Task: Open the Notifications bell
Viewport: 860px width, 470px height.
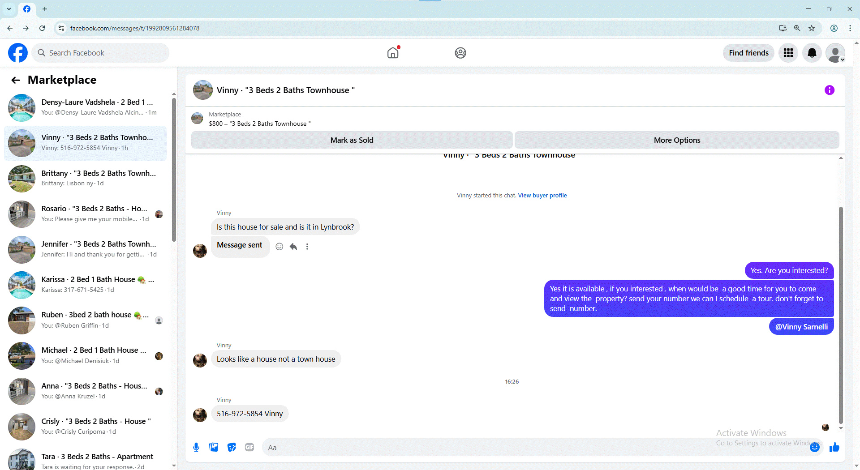Action: pos(812,53)
